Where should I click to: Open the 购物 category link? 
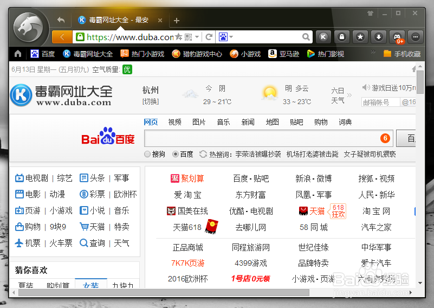pos(33,227)
